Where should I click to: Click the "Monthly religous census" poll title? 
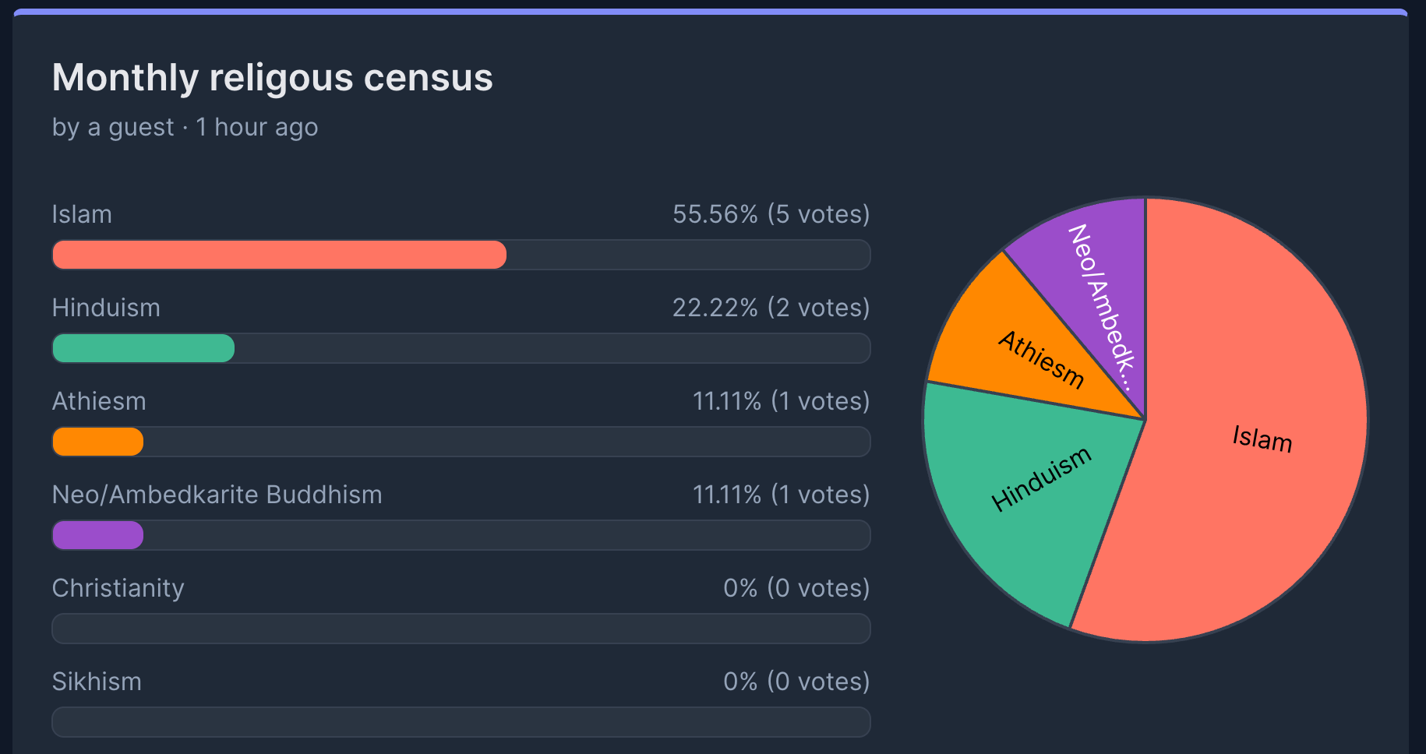click(272, 78)
